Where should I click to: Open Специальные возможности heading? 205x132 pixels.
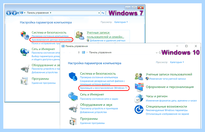tap(166, 106)
